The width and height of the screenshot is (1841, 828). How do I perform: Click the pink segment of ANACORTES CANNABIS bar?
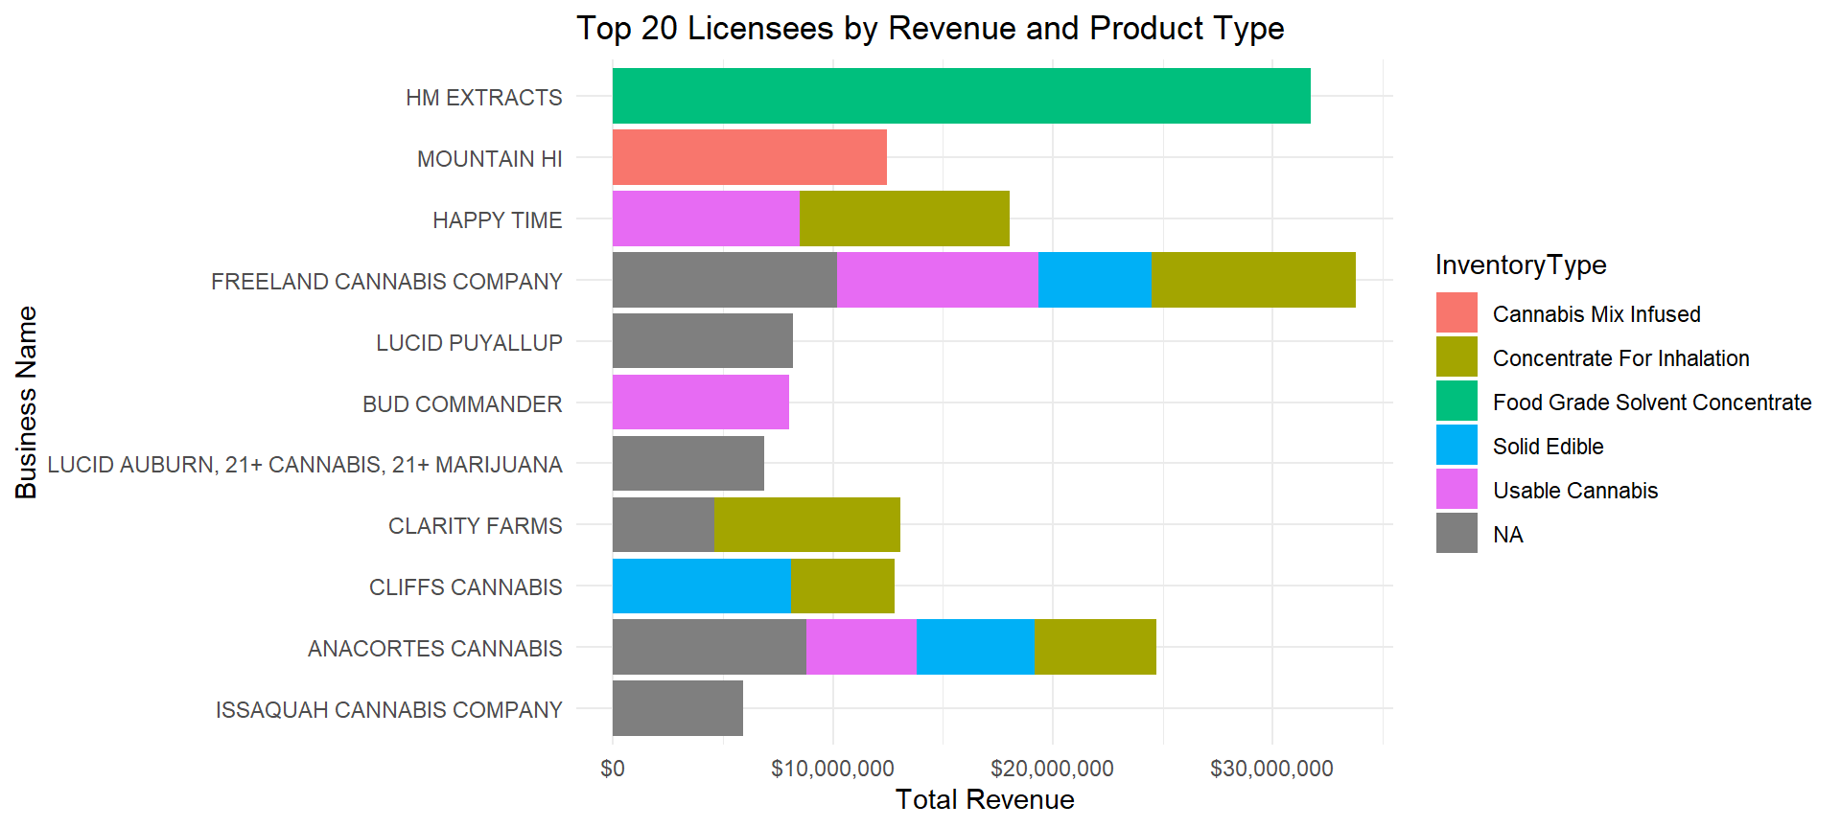point(860,648)
